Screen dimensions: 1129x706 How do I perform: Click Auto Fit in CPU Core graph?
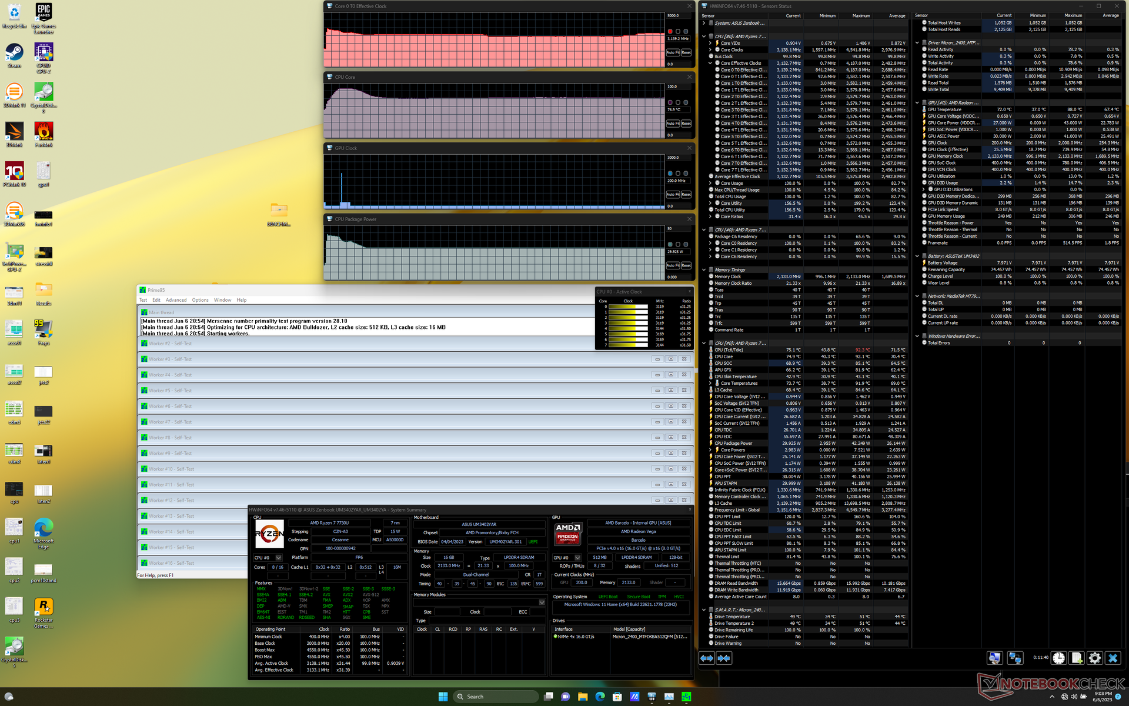click(x=673, y=124)
